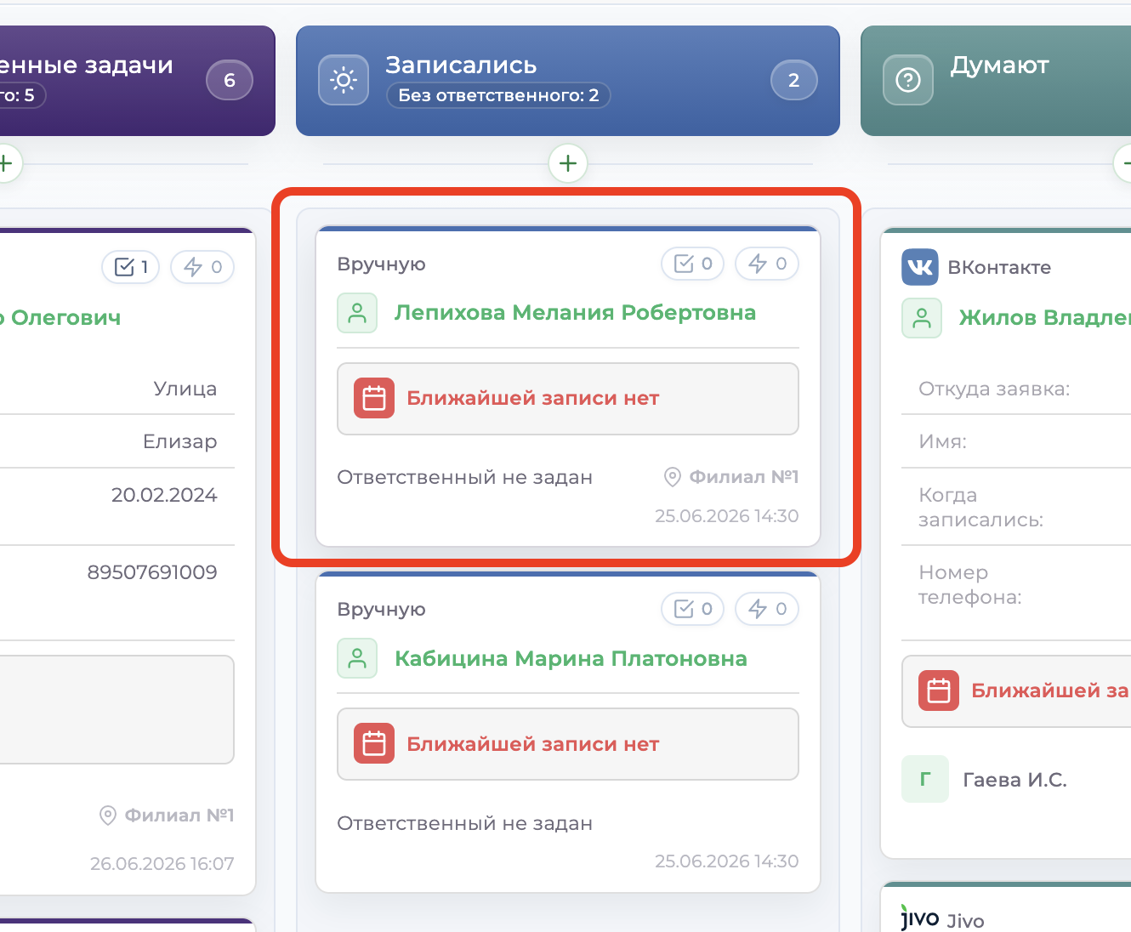Click the sun icon in the Записались header
This screenshot has height=932, width=1131.
pos(344,80)
